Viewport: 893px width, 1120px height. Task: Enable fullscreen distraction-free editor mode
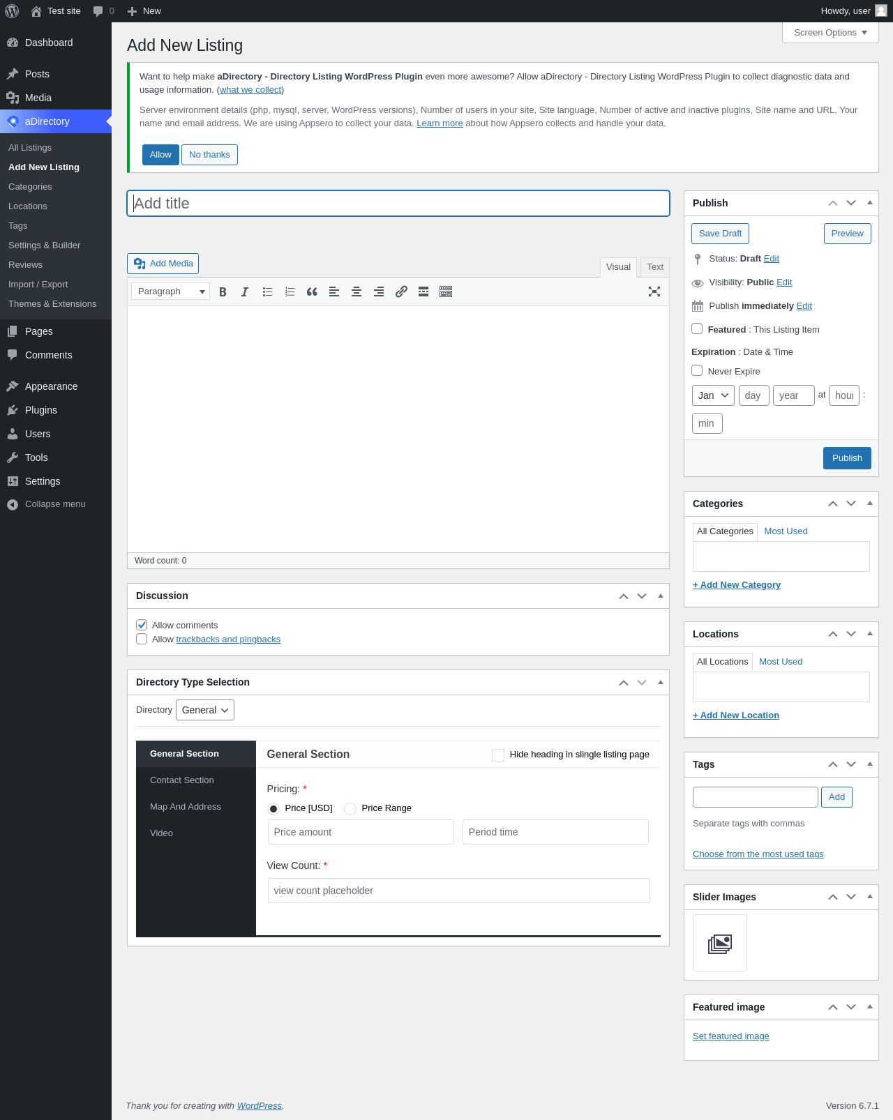click(654, 292)
